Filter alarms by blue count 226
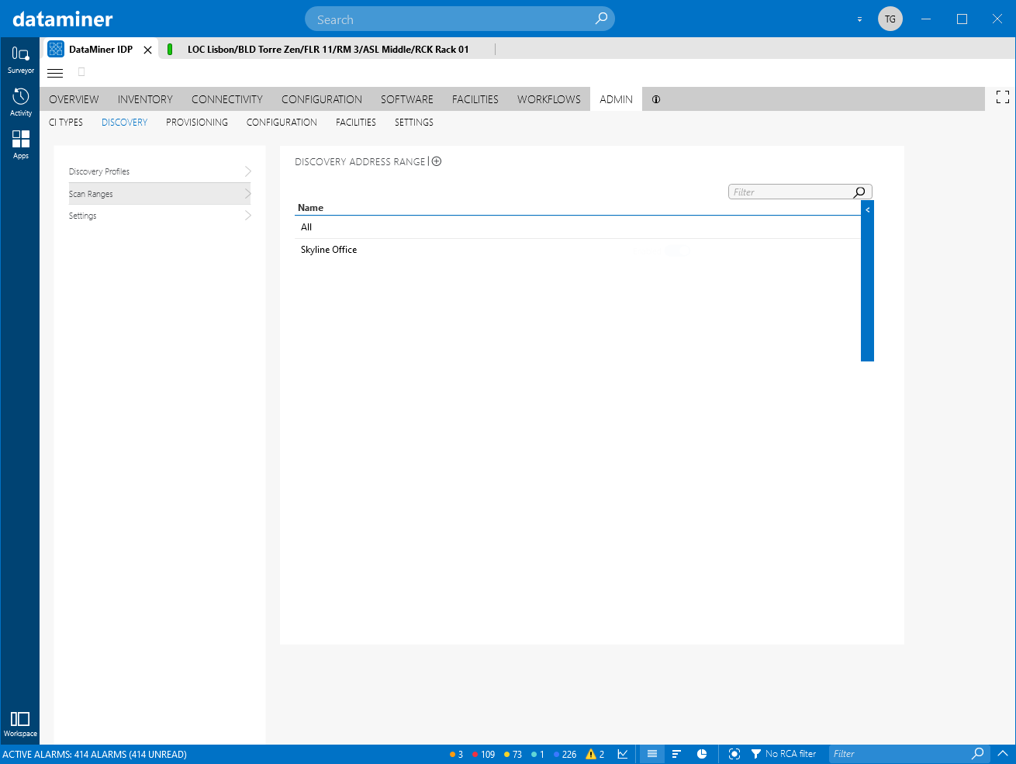This screenshot has height=764, width=1016. click(565, 754)
